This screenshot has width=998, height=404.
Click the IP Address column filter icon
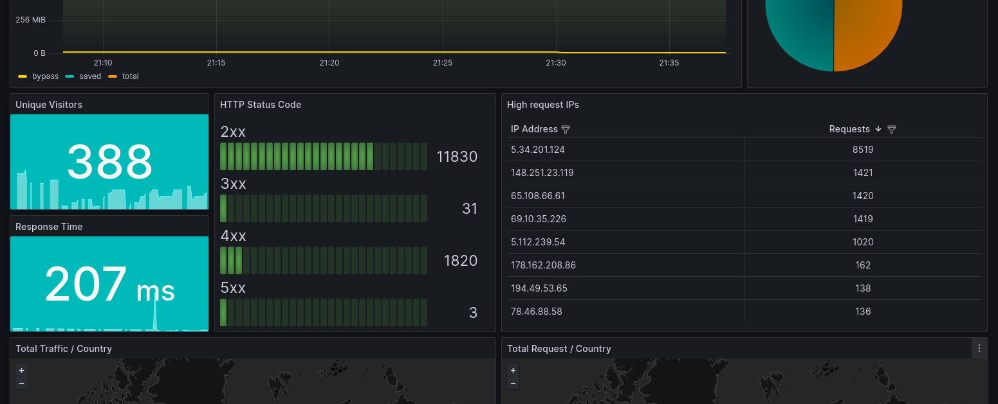[x=566, y=130]
